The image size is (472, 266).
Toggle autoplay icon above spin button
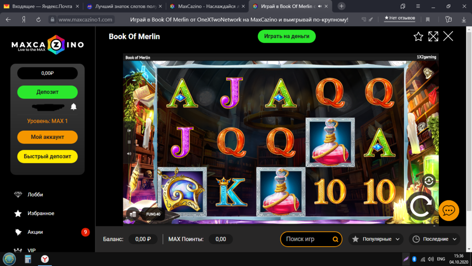[429, 181]
